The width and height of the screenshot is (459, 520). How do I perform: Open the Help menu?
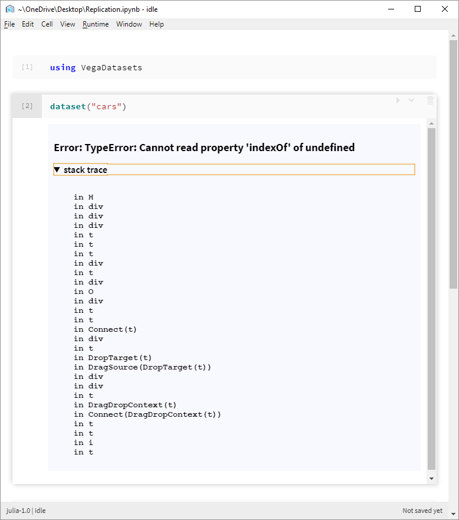tap(156, 24)
